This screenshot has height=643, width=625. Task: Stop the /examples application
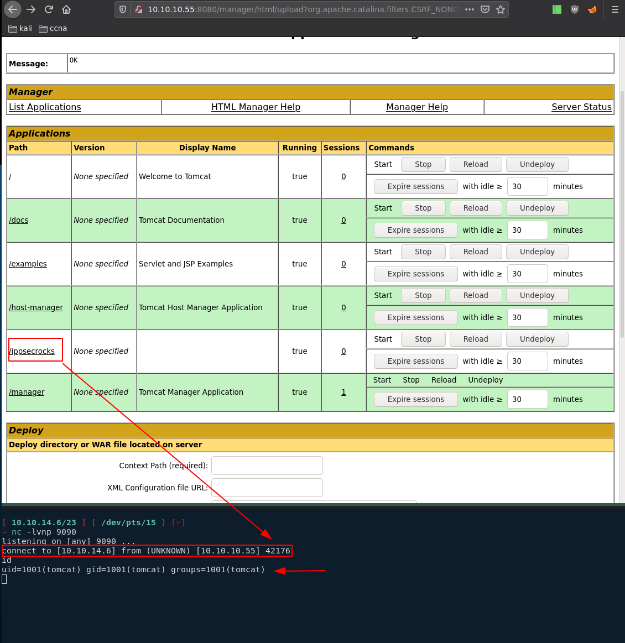423,252
